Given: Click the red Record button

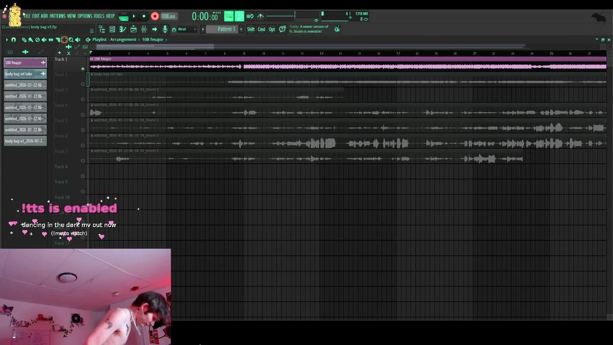Looking at the screenshot, I should (155, 16).
